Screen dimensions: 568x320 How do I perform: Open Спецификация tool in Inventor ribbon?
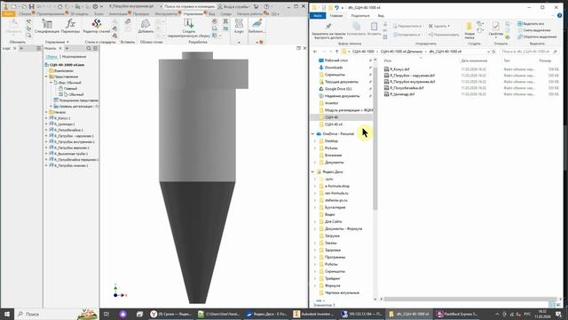(x=47, y=26)
